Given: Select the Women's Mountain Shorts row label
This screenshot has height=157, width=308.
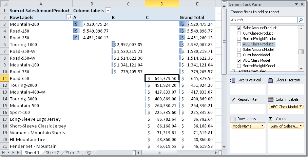Looking at the screenshot, I should pos(41,133).
